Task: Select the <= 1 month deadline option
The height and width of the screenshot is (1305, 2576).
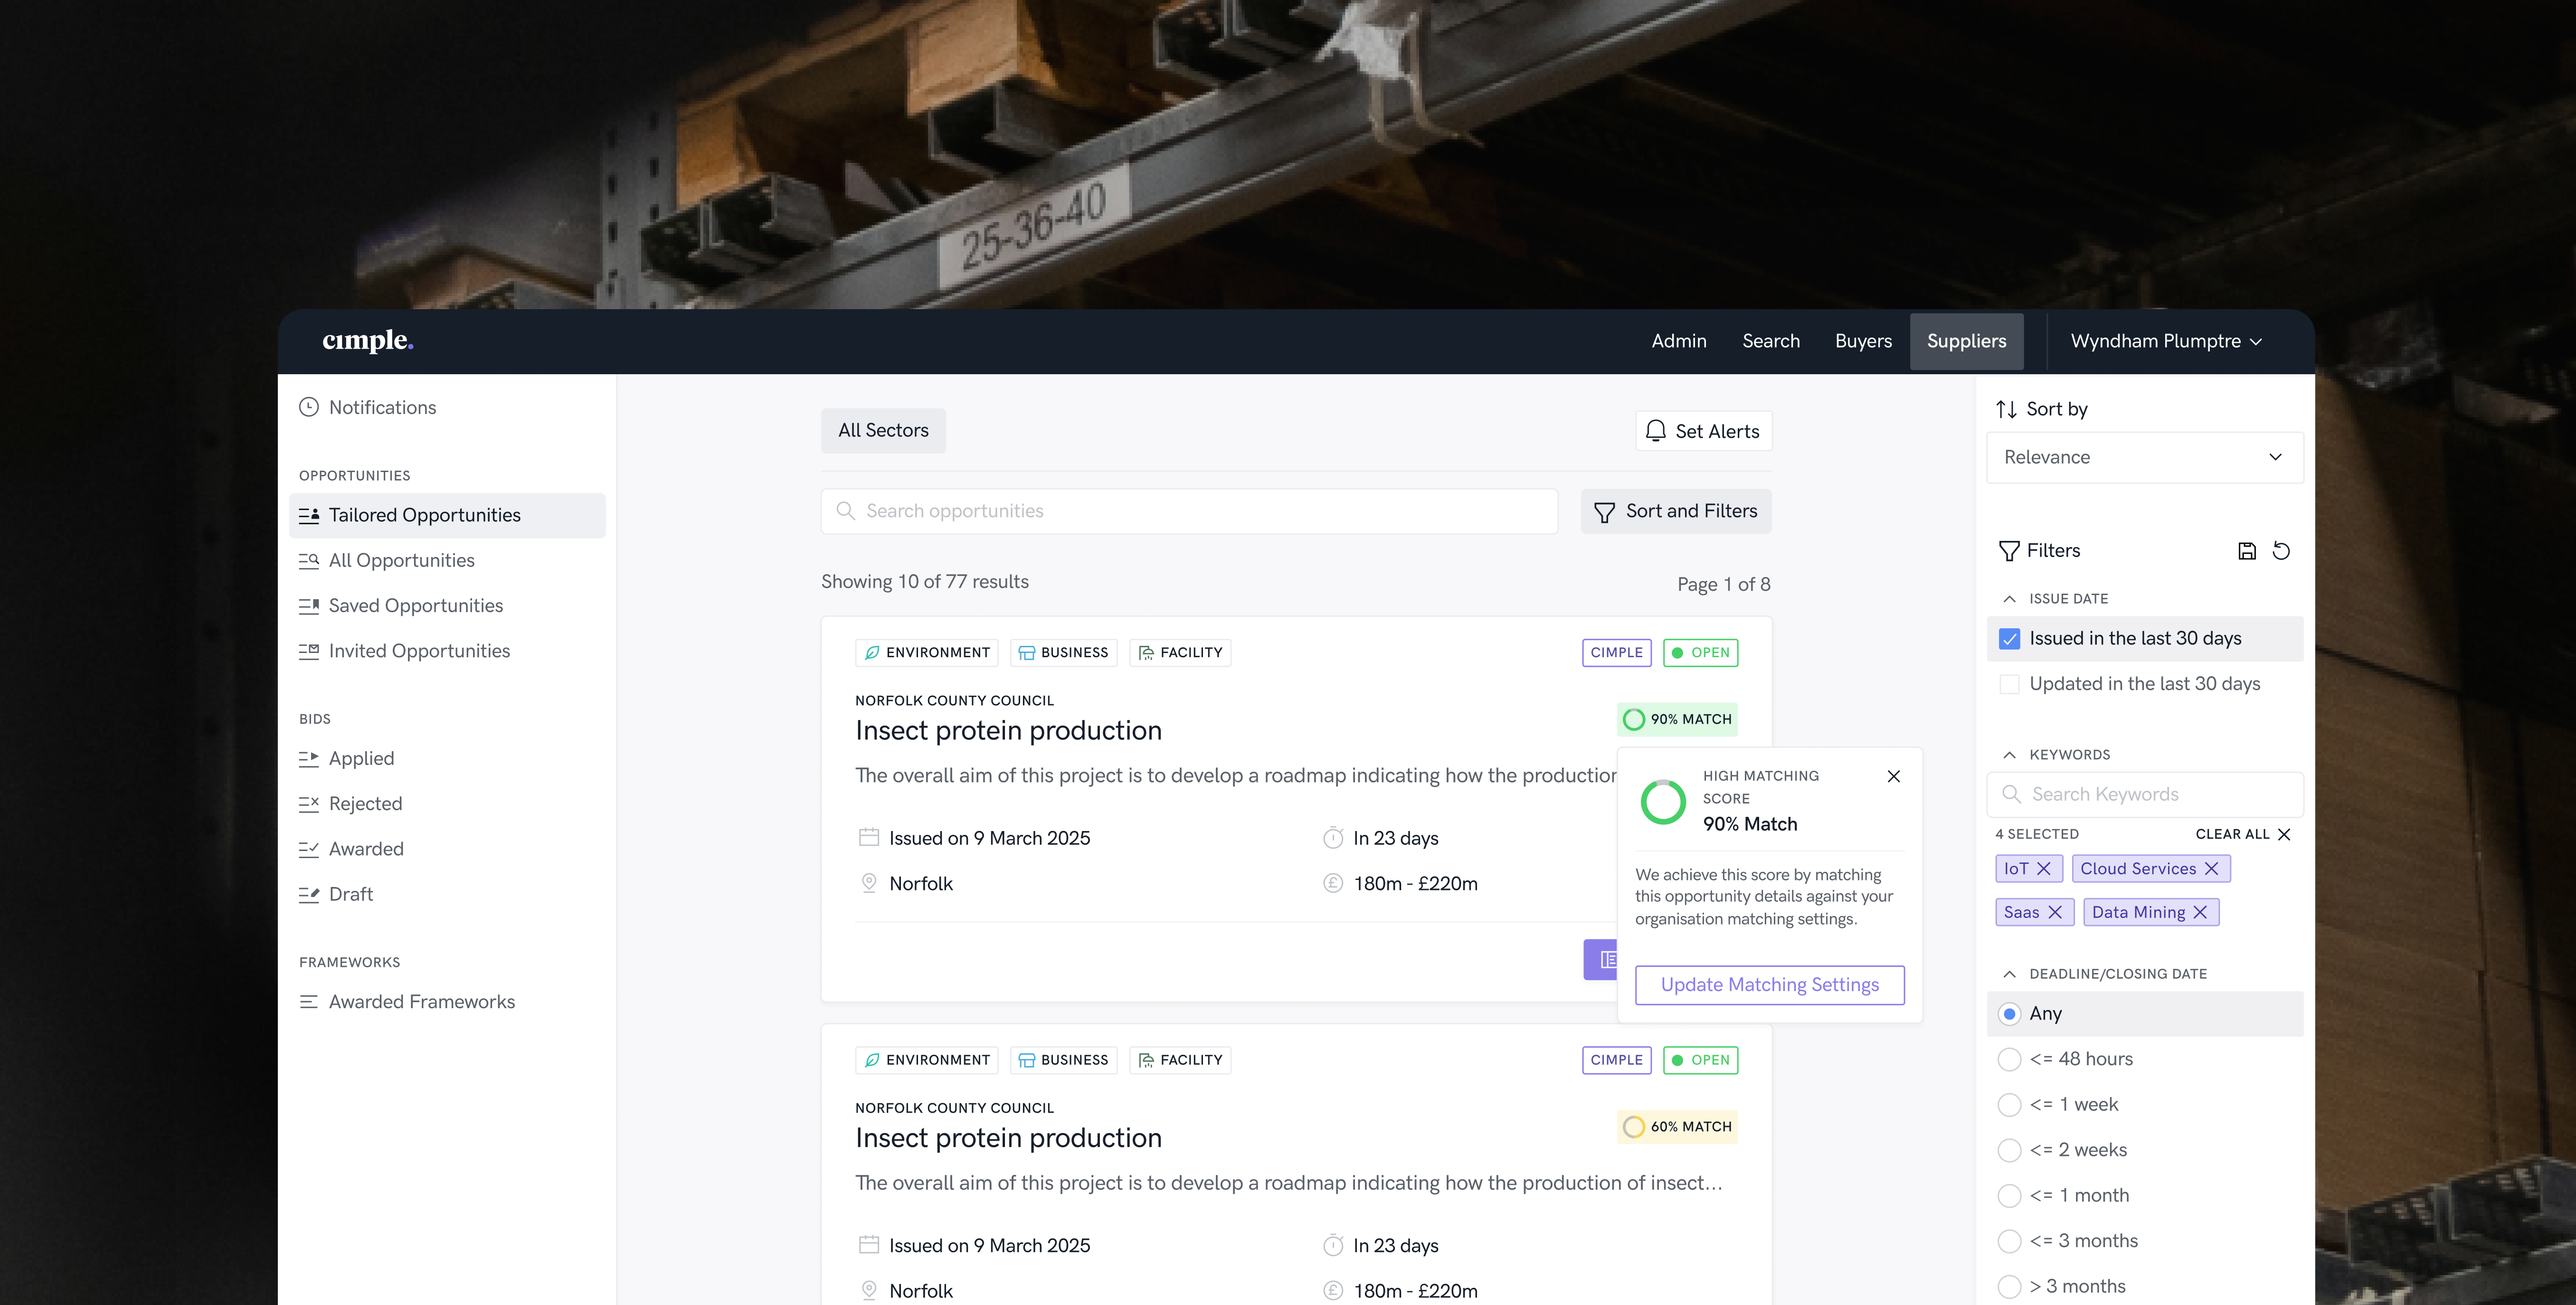Action: point(2009,1196)
